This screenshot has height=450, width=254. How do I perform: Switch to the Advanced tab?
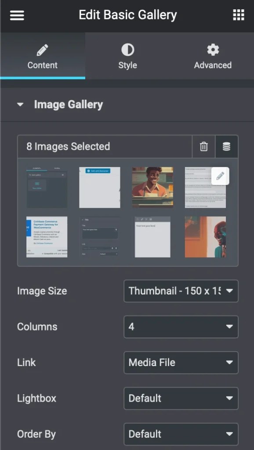213,57
